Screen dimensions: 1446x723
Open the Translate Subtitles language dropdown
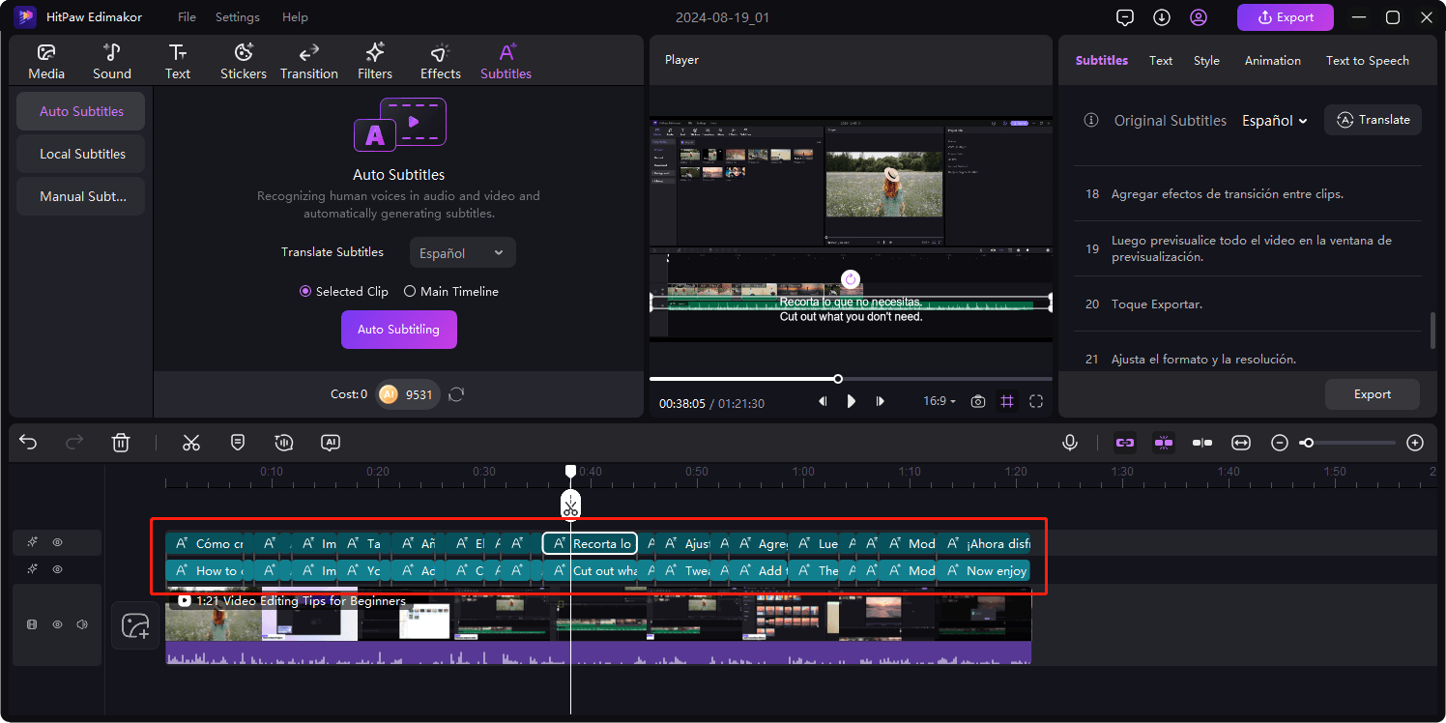tap(462, 252)
